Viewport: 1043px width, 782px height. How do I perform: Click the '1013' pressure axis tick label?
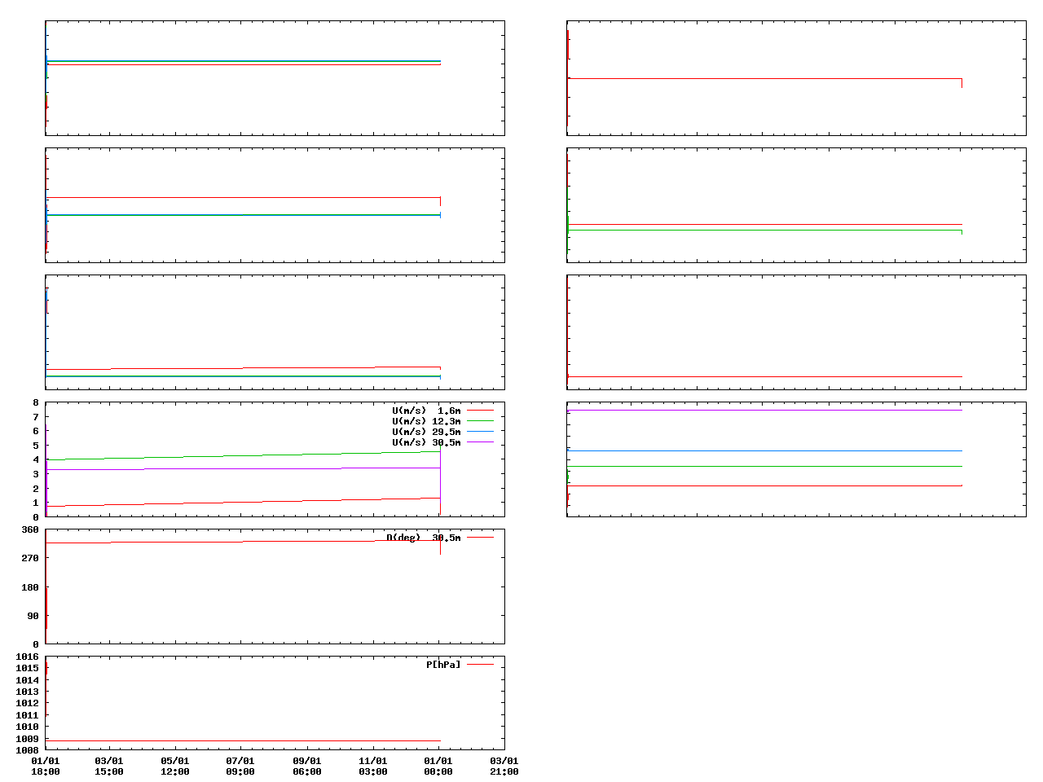click(x=28, y=692)
